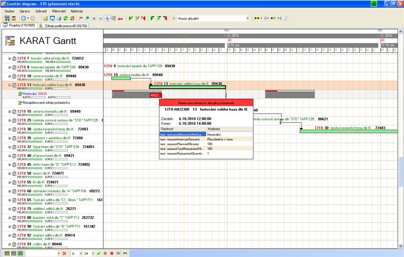This screenshot has height=257, width=404.
Task: Click the green Gantt layout toolbar icon
Action: pos(7,18)
